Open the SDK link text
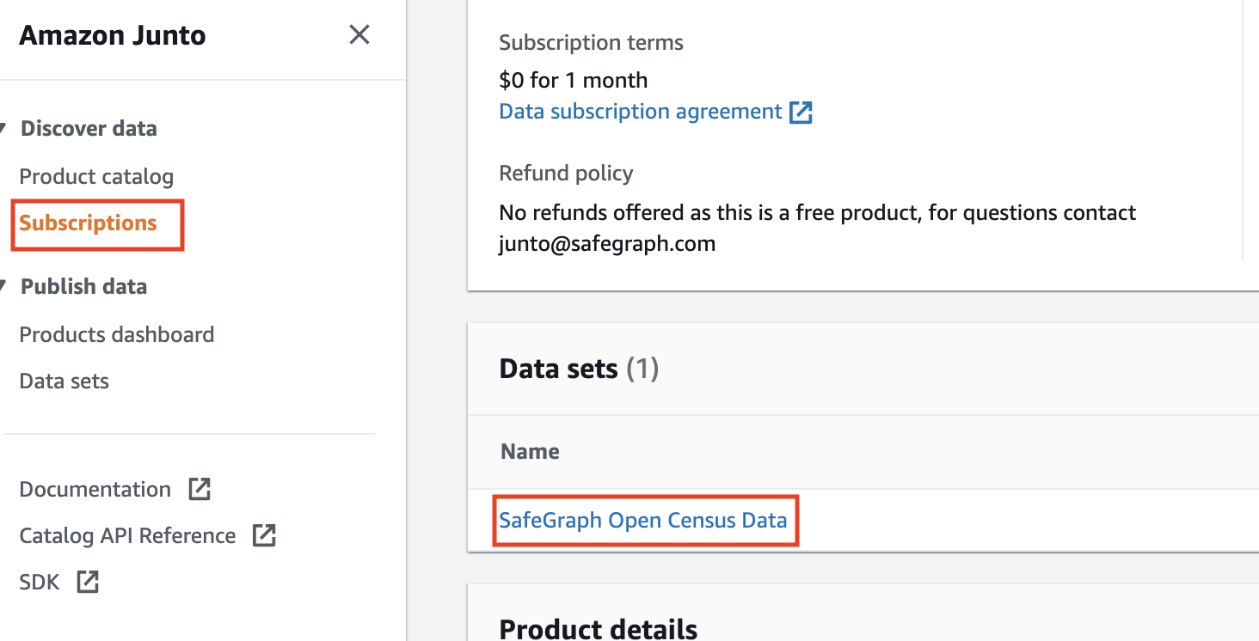The width and height of the screenshot is (1259, 641). pyautogui.click(x=40, y=583)
